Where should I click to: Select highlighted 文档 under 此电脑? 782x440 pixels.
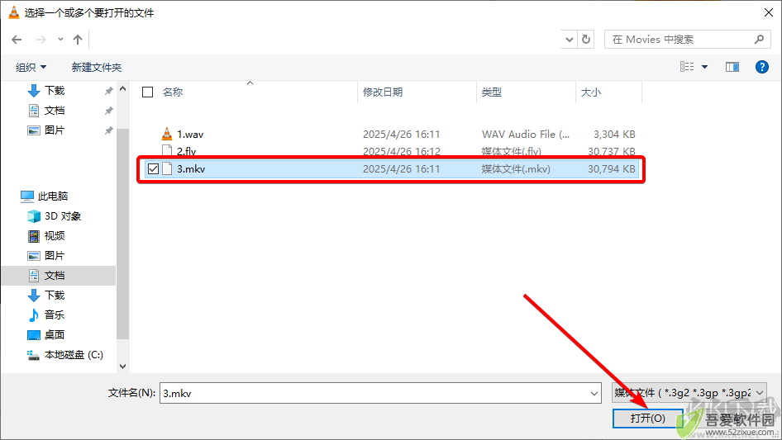point(59,276)
